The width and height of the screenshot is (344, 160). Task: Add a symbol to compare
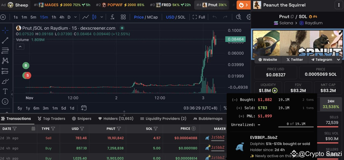pos(3,17)
